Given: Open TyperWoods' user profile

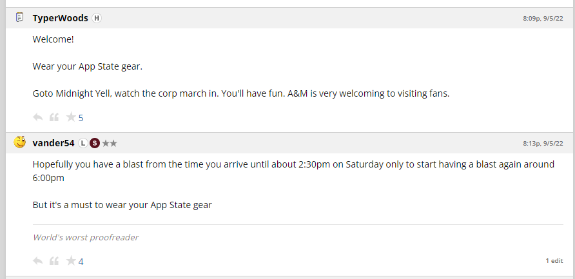Looking at the screenshot, I should pos(60,18).
